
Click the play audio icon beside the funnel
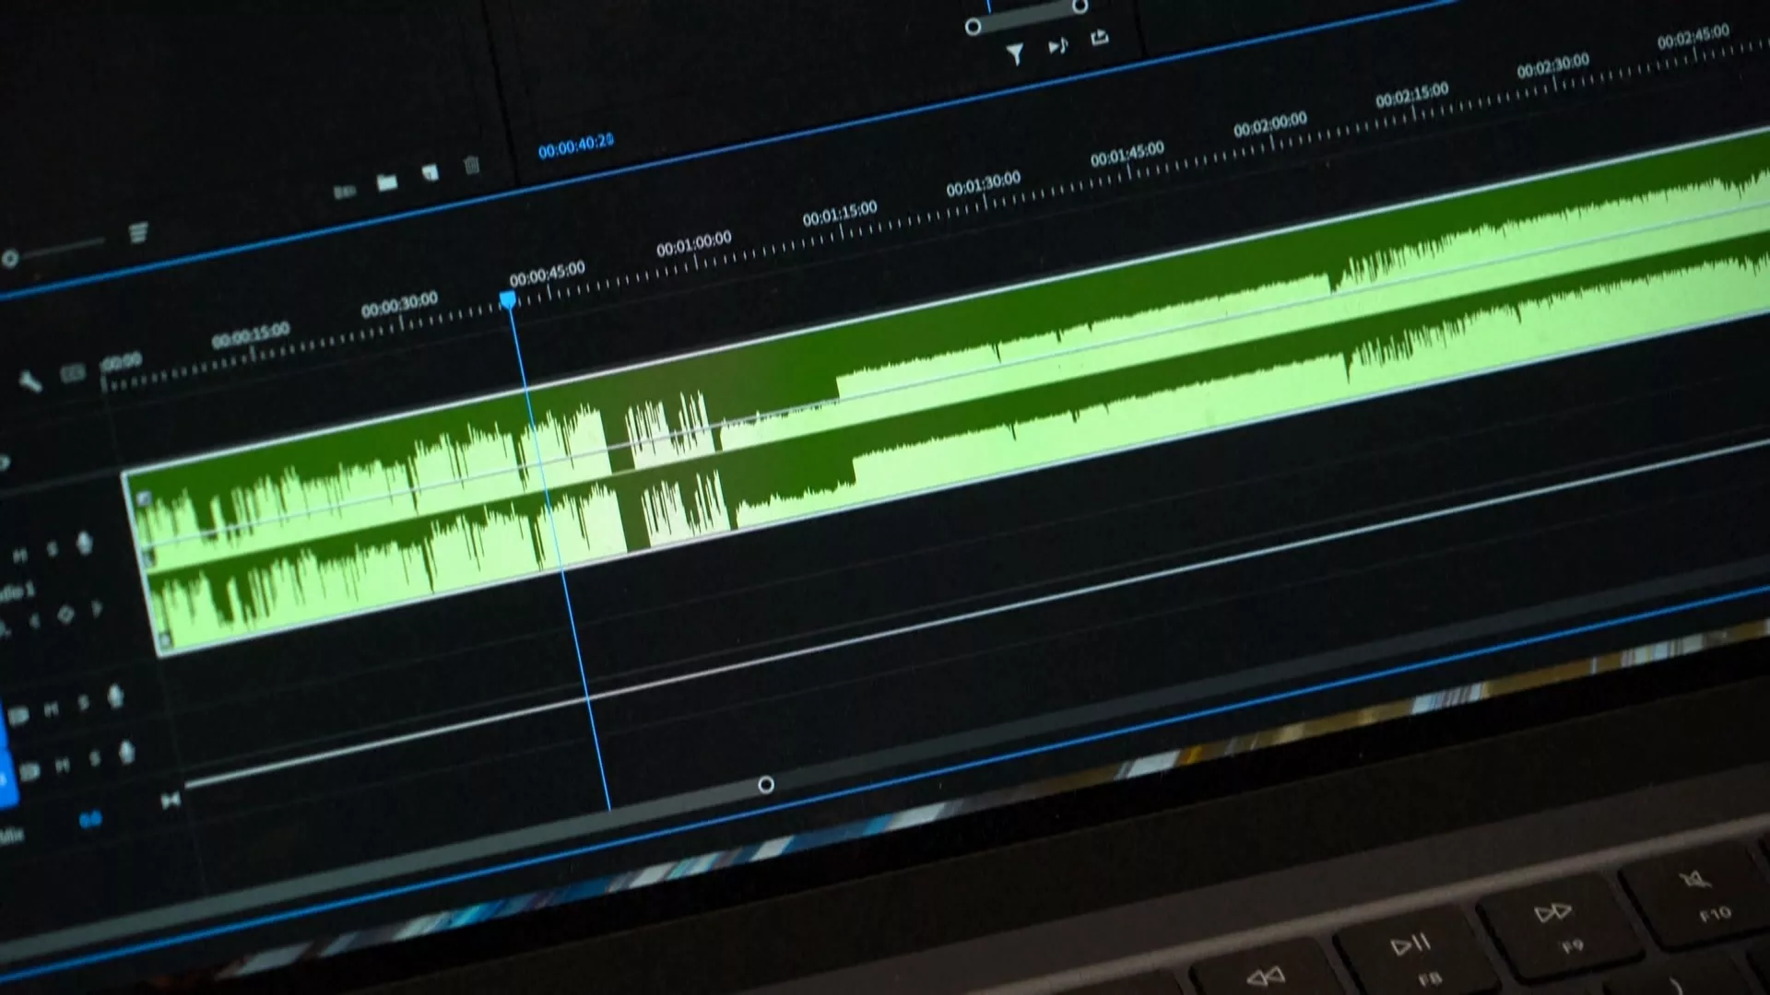pos(1057,46)
